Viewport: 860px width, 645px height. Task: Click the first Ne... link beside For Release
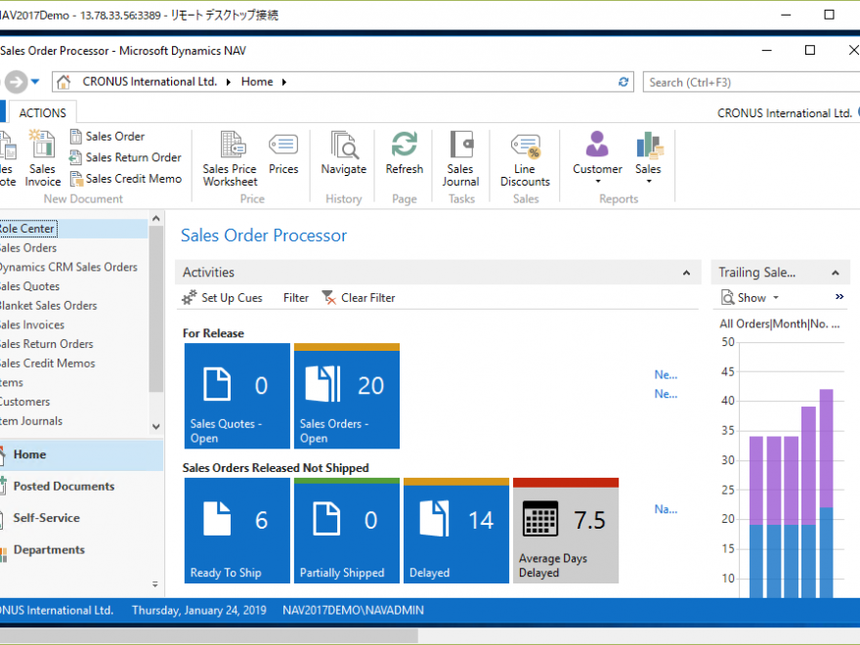click(666, 375)
